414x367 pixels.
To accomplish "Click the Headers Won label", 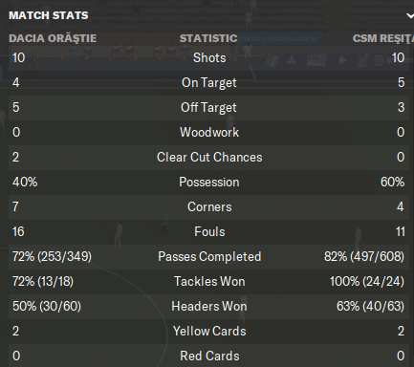I will [x=209, y=307].
